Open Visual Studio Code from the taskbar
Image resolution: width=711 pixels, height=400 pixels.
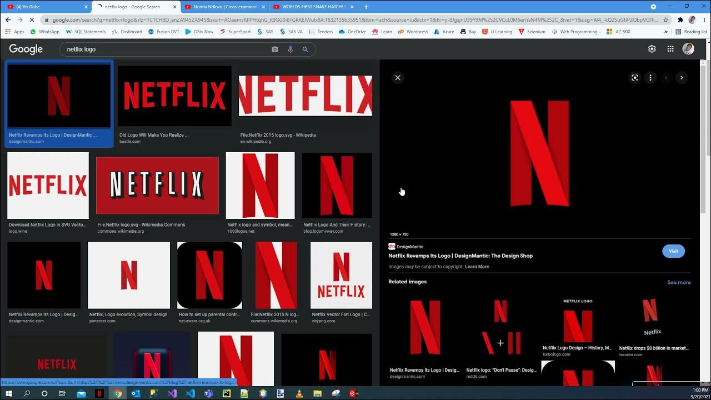coord(190,393)
